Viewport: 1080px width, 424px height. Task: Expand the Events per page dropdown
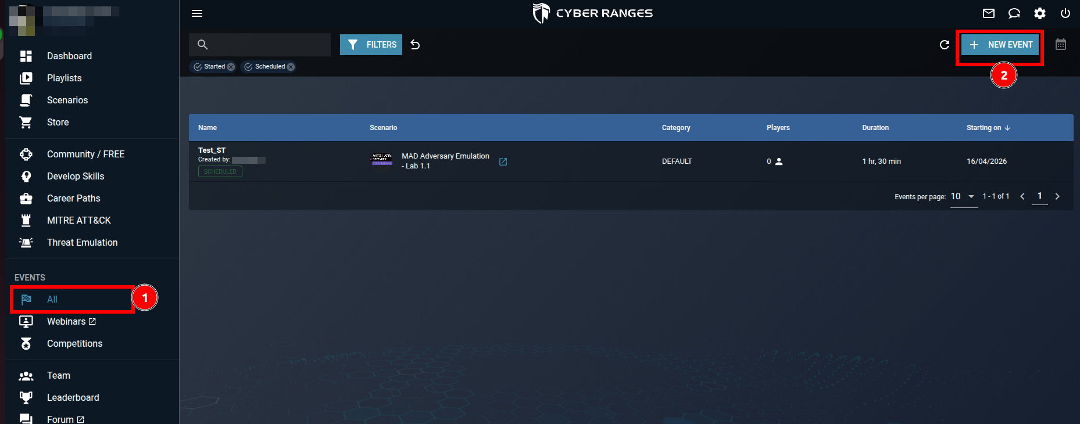(964, 196)
